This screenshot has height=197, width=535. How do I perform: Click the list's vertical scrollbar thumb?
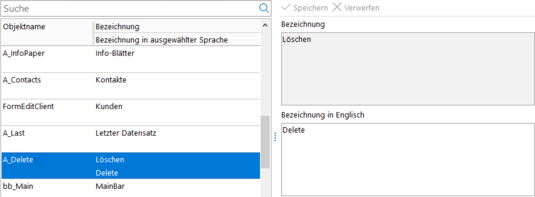tap(265, 142)
